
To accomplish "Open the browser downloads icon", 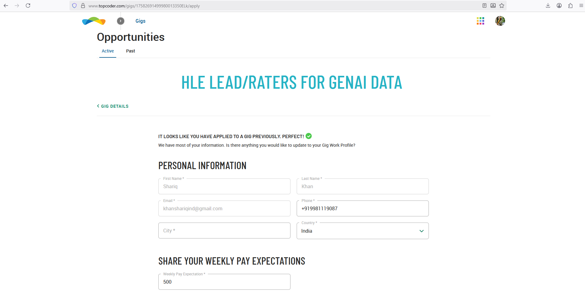I will click(x=548, y=6).
